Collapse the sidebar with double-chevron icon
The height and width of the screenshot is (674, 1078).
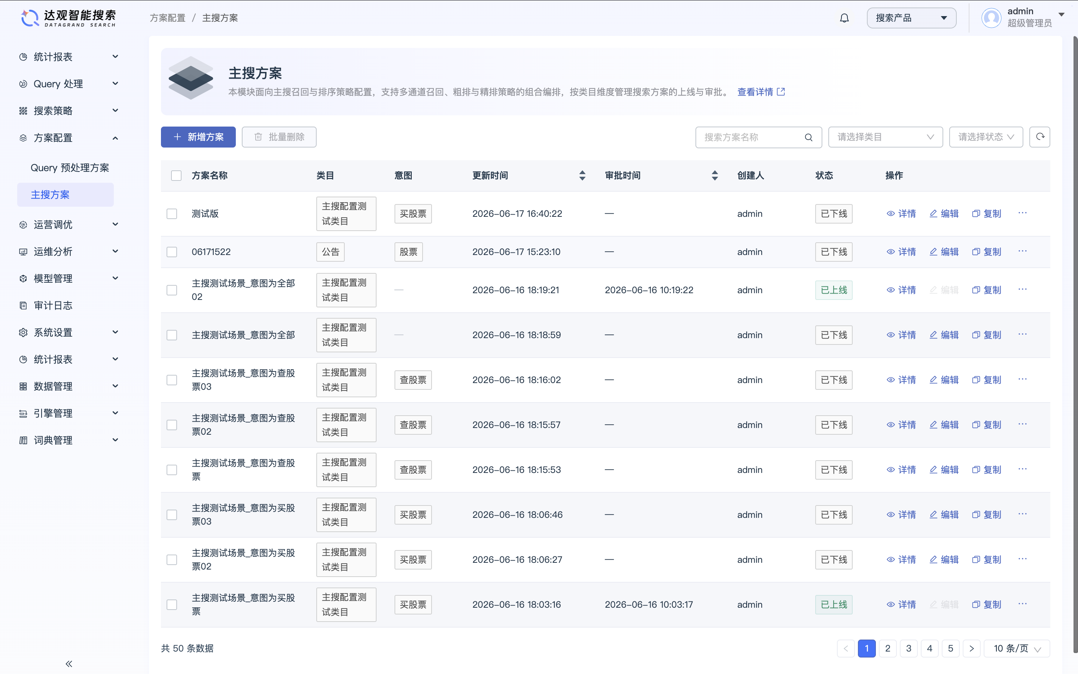68,664
